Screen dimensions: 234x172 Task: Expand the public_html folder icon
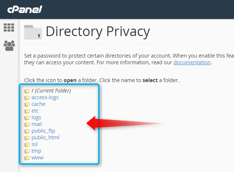[x=27, y=138]
